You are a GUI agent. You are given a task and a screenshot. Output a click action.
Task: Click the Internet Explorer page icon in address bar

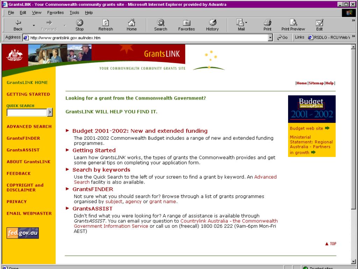(x=26, y=38)
